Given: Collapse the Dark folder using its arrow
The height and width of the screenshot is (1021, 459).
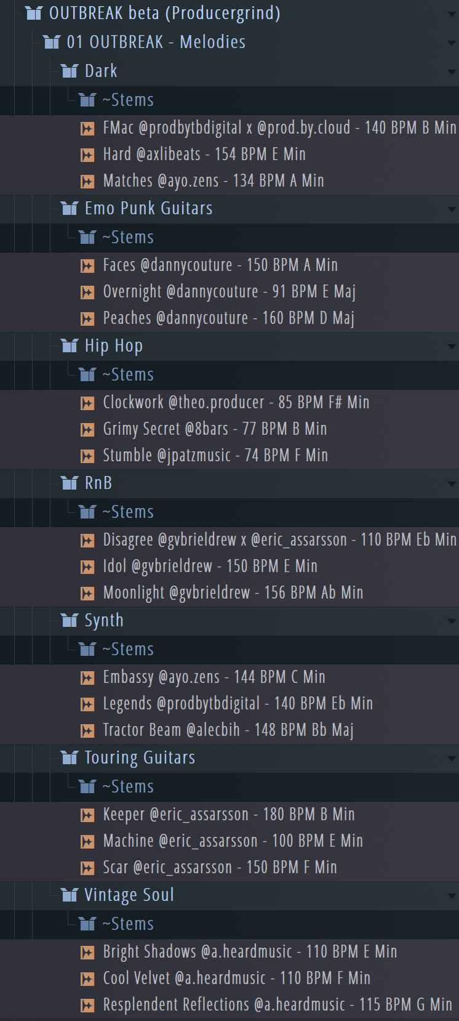Looking at the screenshot, I should pos(452,72).
